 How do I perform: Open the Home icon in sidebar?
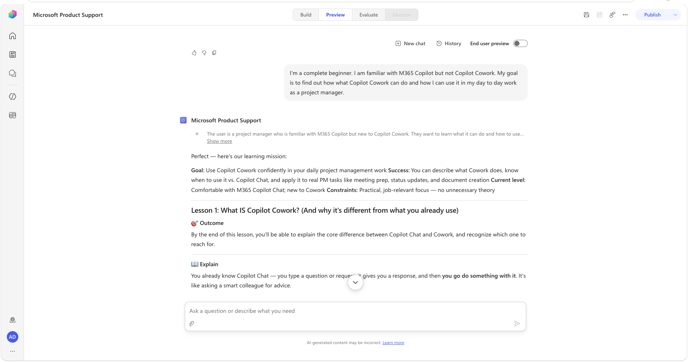point(13,36)
